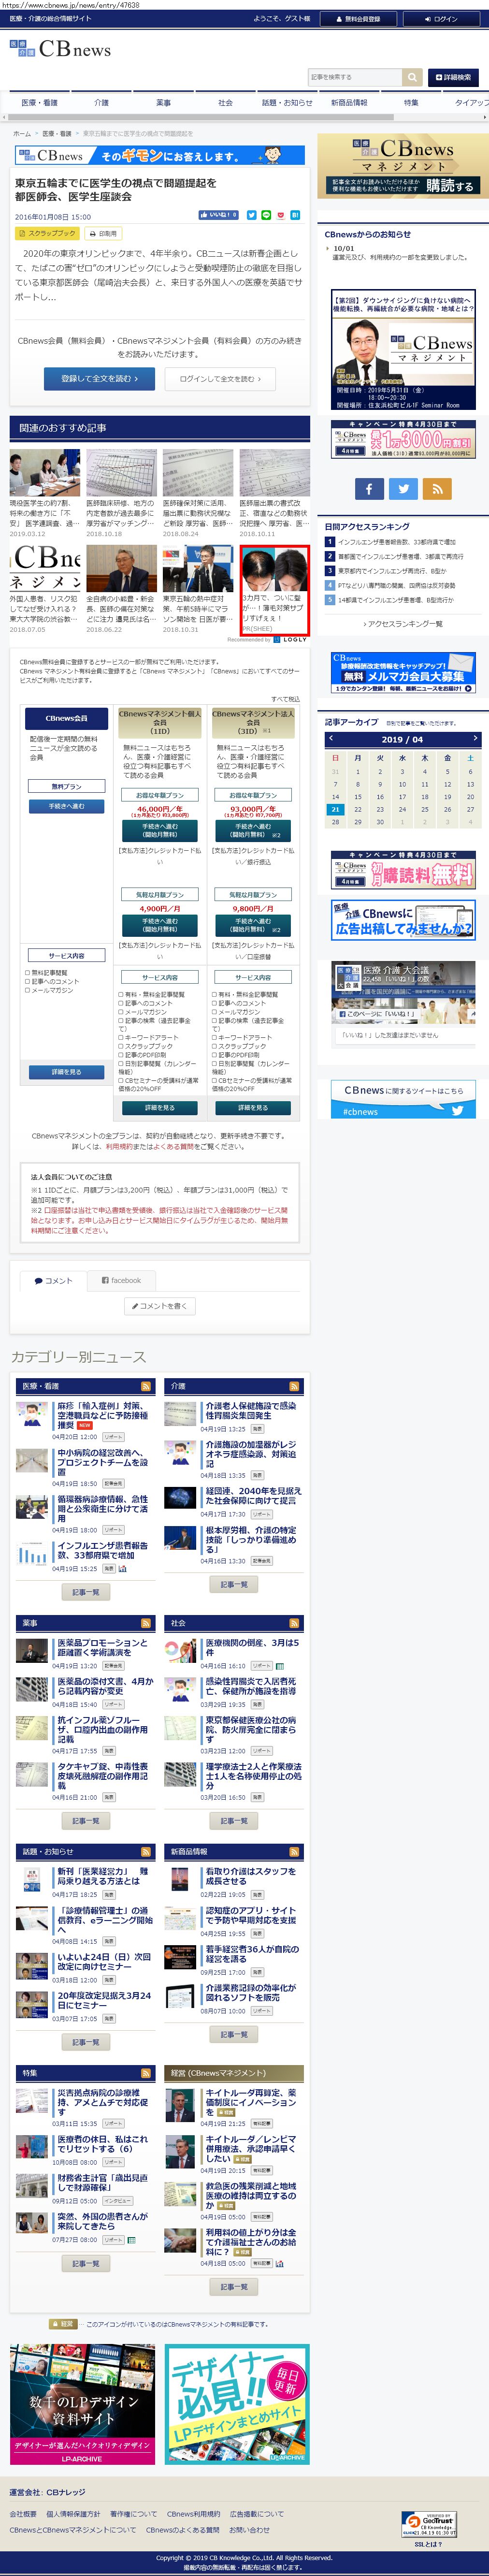The height and width of the screenshot is (2576, 489).
Task: Click 購読する CBnewsマネジメント banner
Action: (403, 166)
